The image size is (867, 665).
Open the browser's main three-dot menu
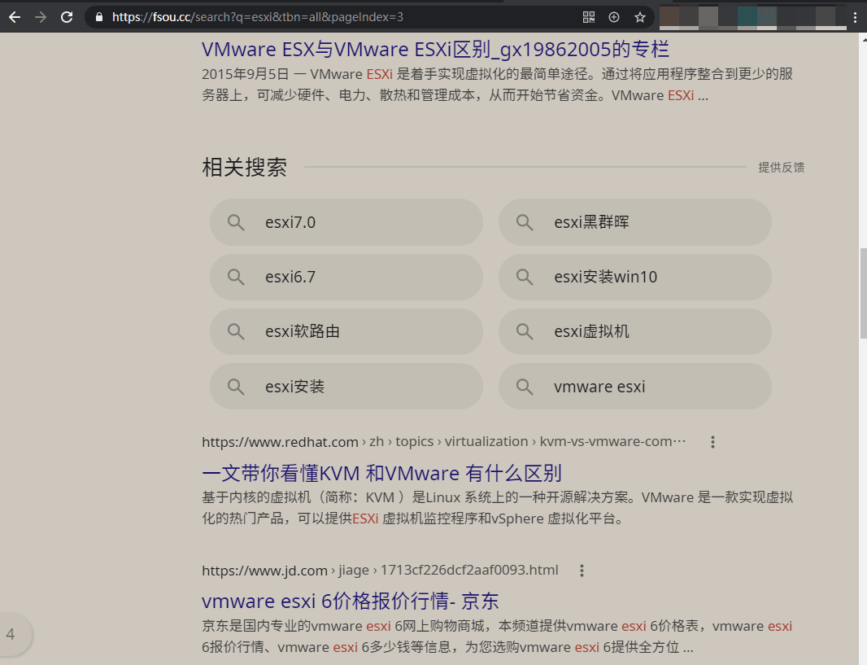point(853,16)
